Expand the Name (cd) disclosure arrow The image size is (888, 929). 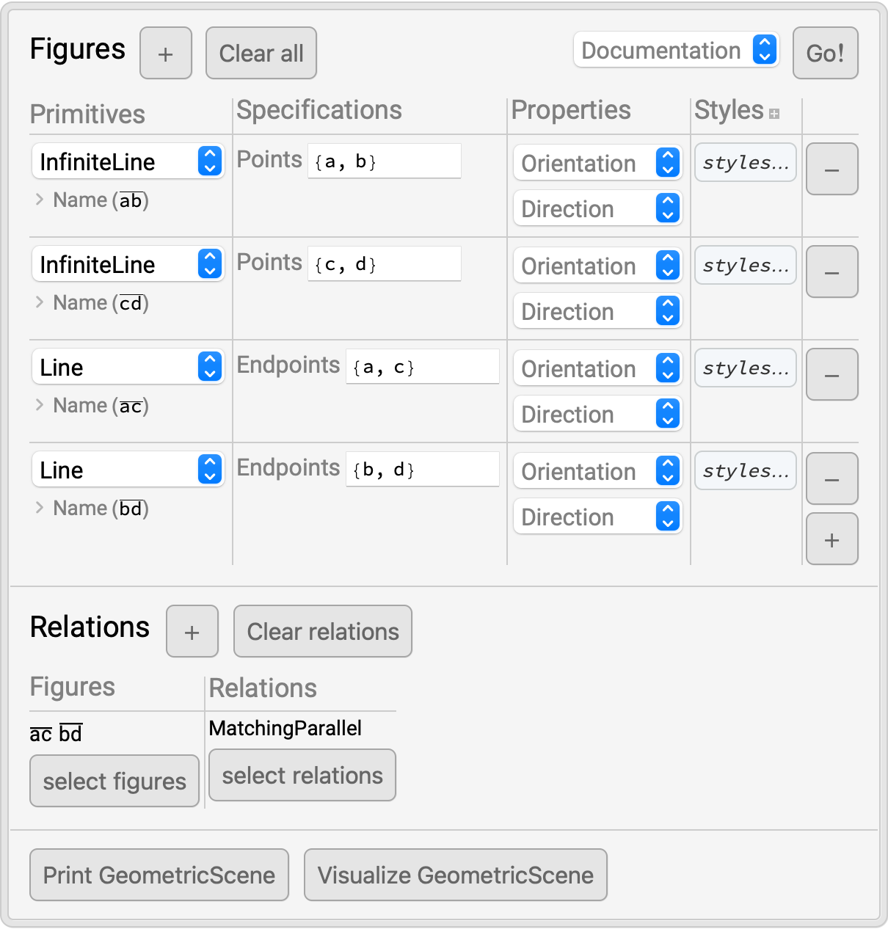[40, 302]
